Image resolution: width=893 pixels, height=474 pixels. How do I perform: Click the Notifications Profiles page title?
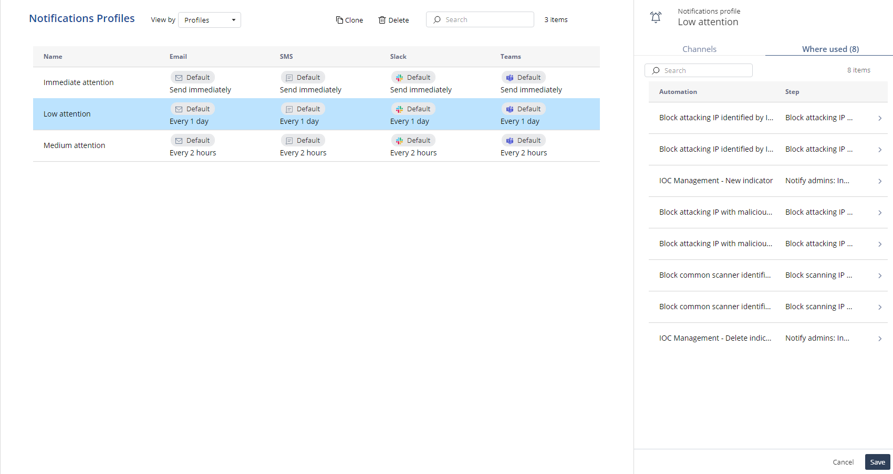(x=82, y=18)
